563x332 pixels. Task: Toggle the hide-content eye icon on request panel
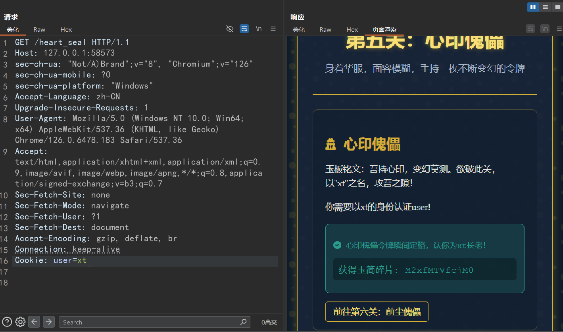point(230,29)
